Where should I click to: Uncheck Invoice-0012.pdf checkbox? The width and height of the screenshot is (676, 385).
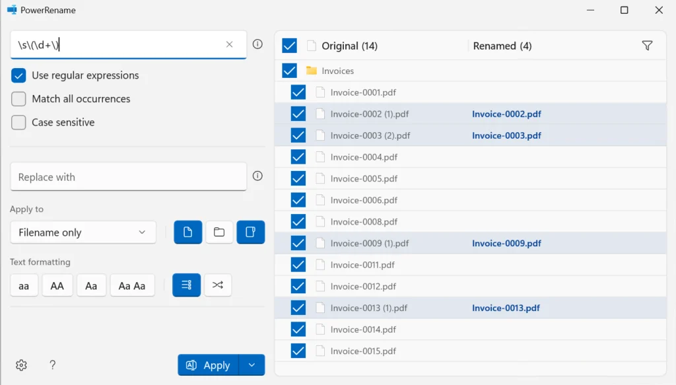(x=298, y=286)
